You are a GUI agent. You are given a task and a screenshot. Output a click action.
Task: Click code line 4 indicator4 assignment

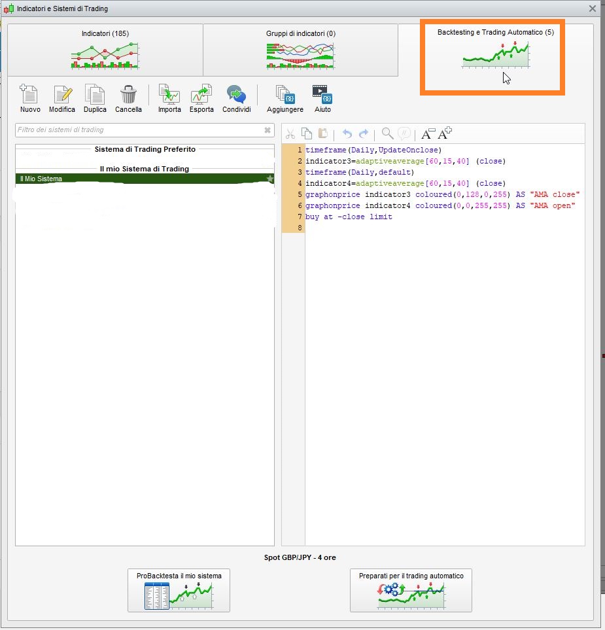coord(406,183)
